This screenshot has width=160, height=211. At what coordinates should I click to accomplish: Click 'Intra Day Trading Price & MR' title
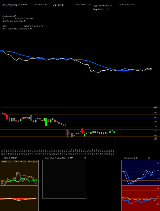(x=59, y=158)
